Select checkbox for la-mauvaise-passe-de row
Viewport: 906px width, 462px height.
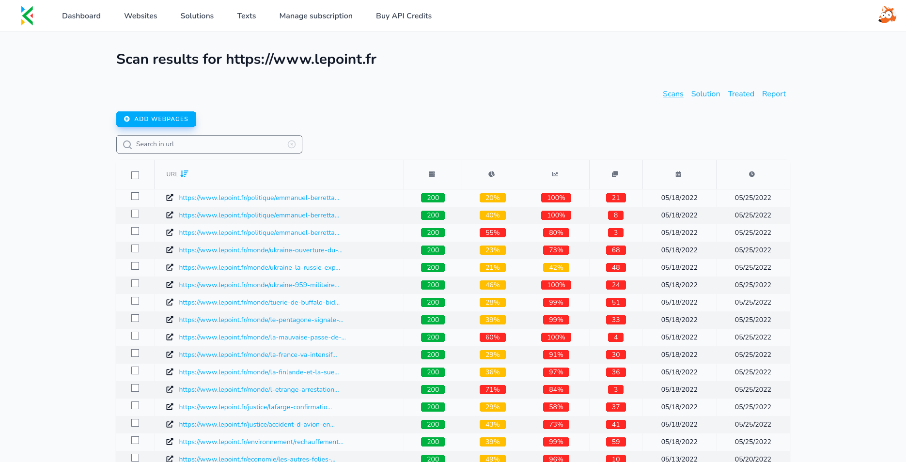(135, 336)
